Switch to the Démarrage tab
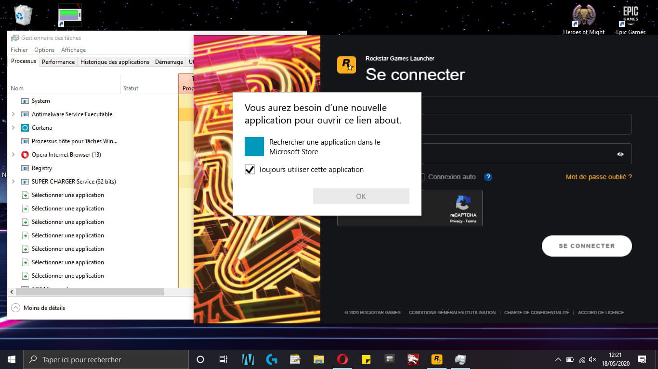 pos(169,62)
